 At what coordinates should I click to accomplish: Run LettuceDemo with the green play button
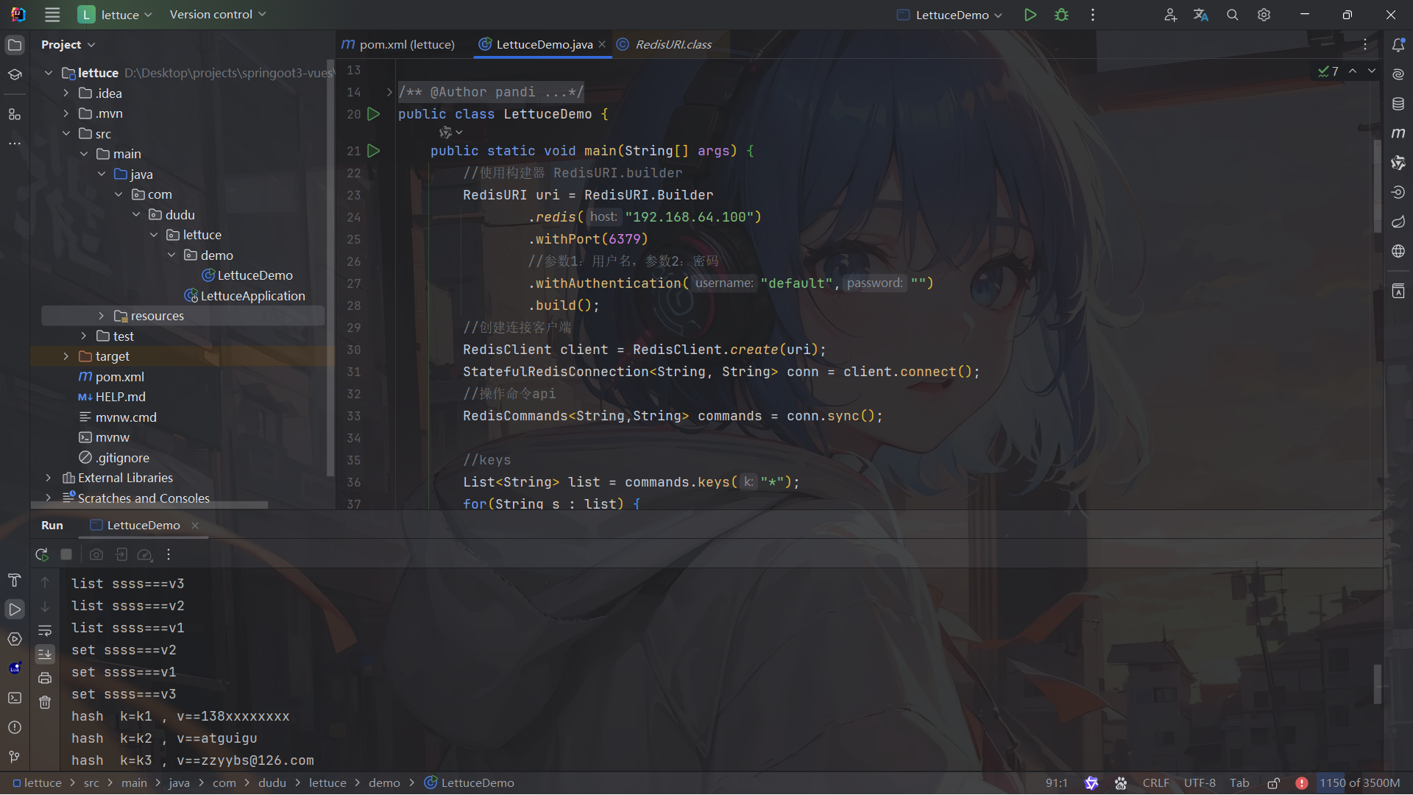pos(1030,15)
